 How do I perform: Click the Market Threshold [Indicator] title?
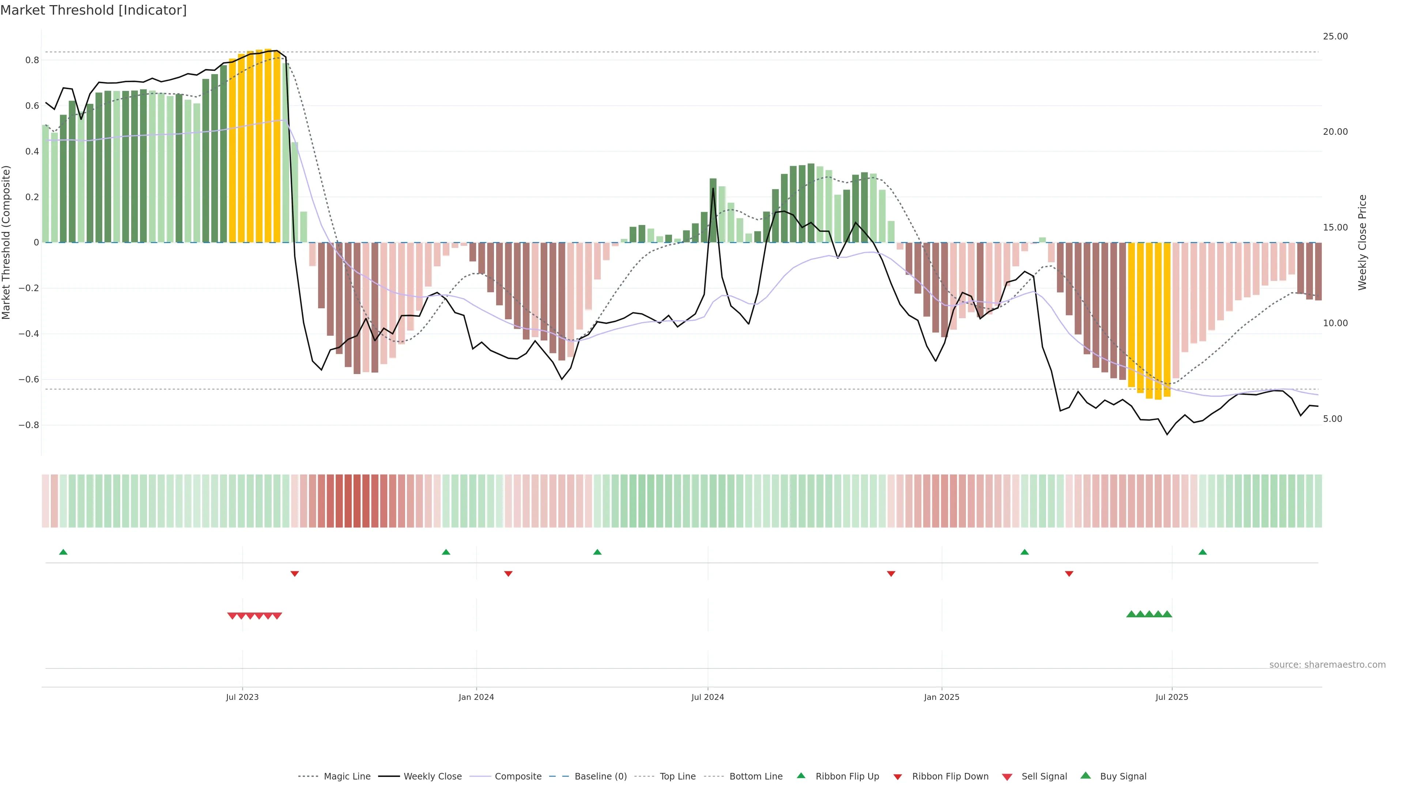93,10
